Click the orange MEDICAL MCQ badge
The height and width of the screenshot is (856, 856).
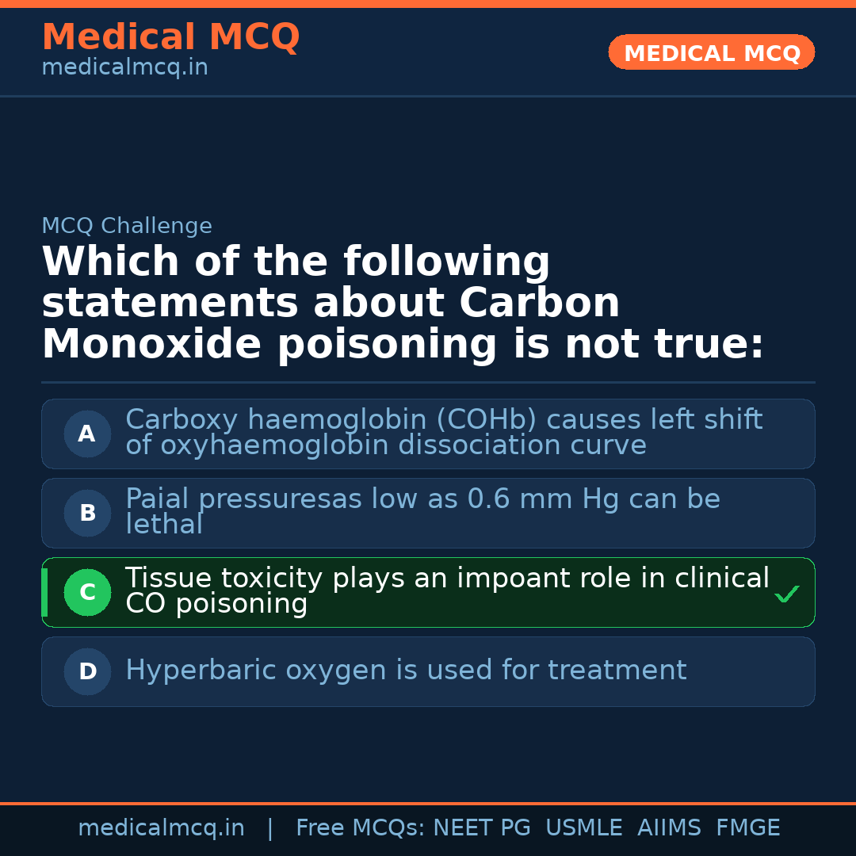point(711,53)
